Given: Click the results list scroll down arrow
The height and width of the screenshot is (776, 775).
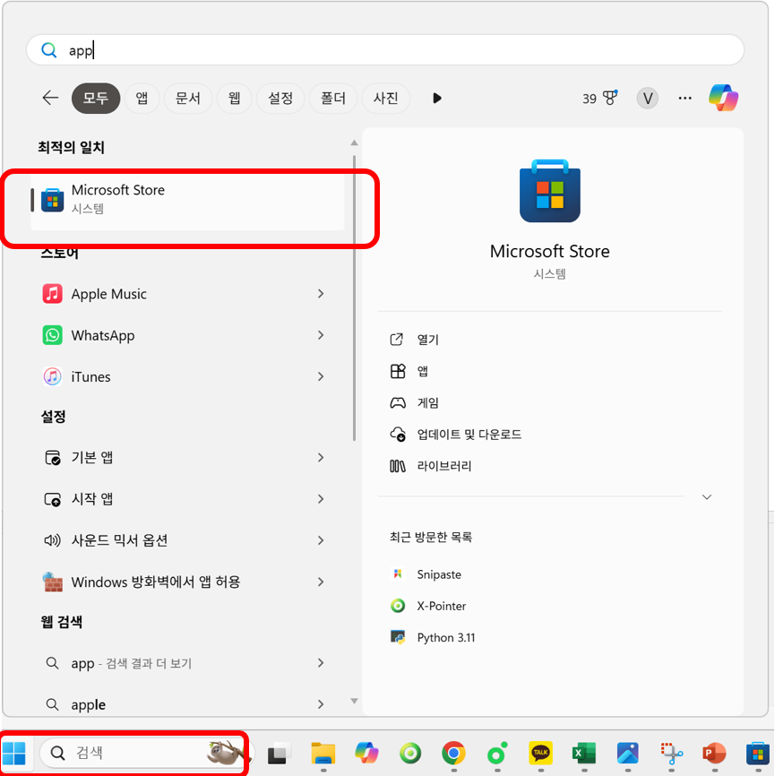Looking at the screenshot, I should click(354, 701).
